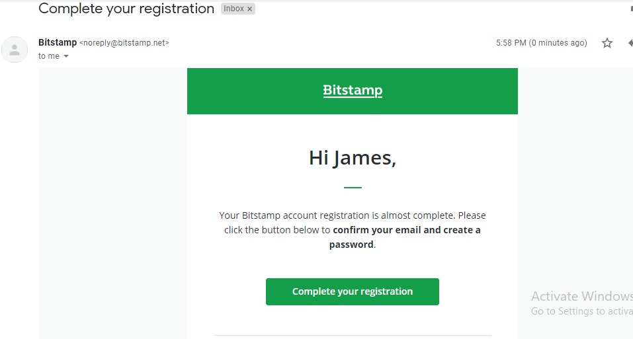The image size is (633, 339).
Task: Remove the Inbox label with x
Action: pyautogui.click(x=249, y=9)
